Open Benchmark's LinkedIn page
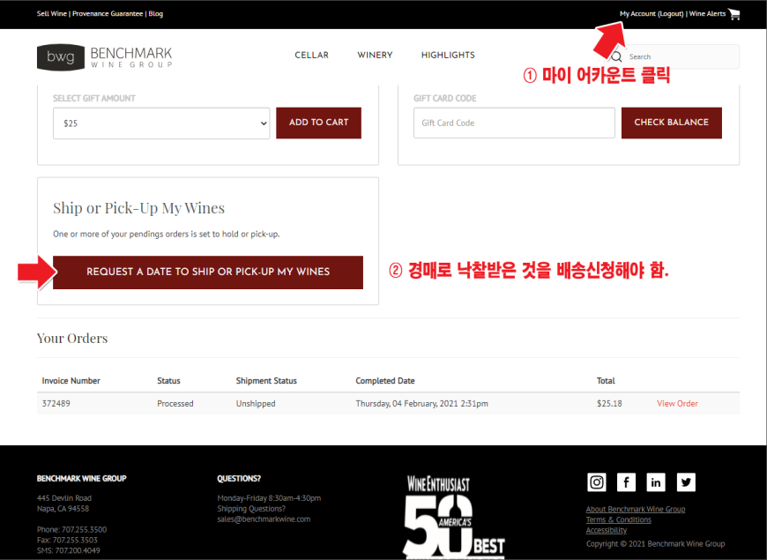 [x=656, y=482]
